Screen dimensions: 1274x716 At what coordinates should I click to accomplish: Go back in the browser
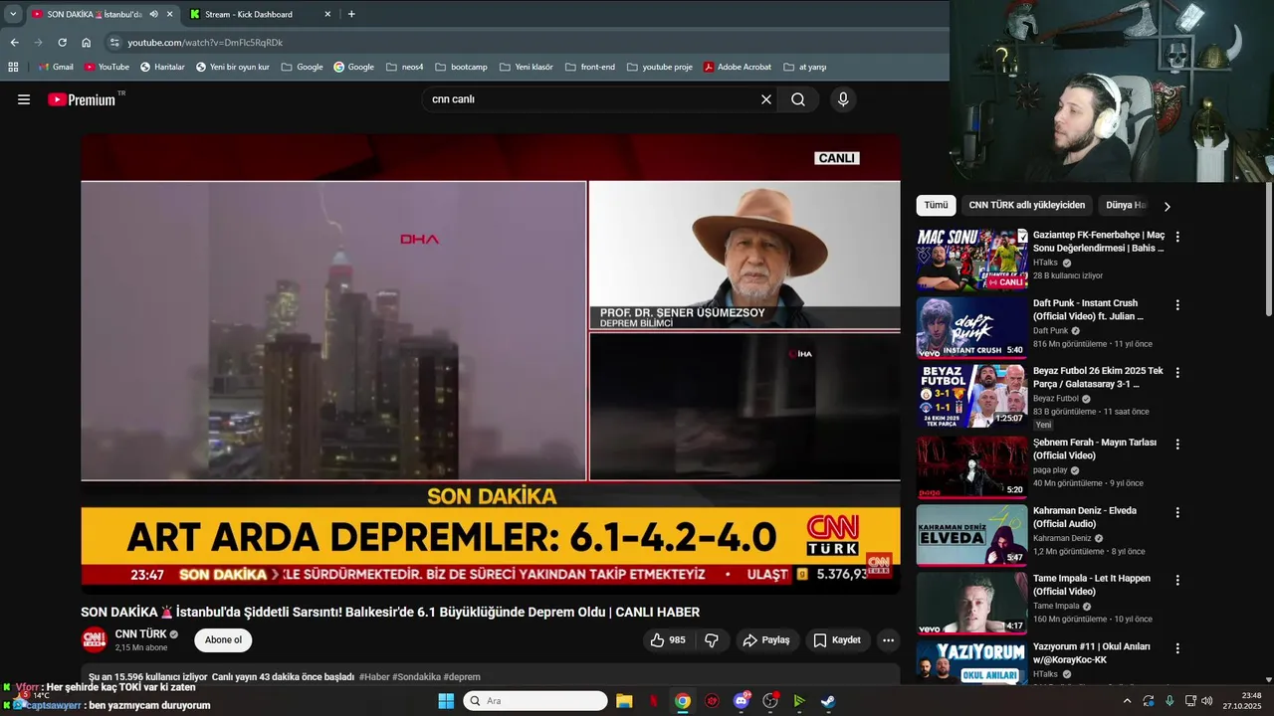point(14,43)
